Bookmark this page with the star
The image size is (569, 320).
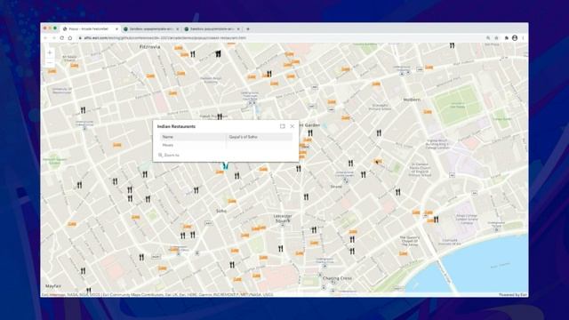tap(496, 37)
